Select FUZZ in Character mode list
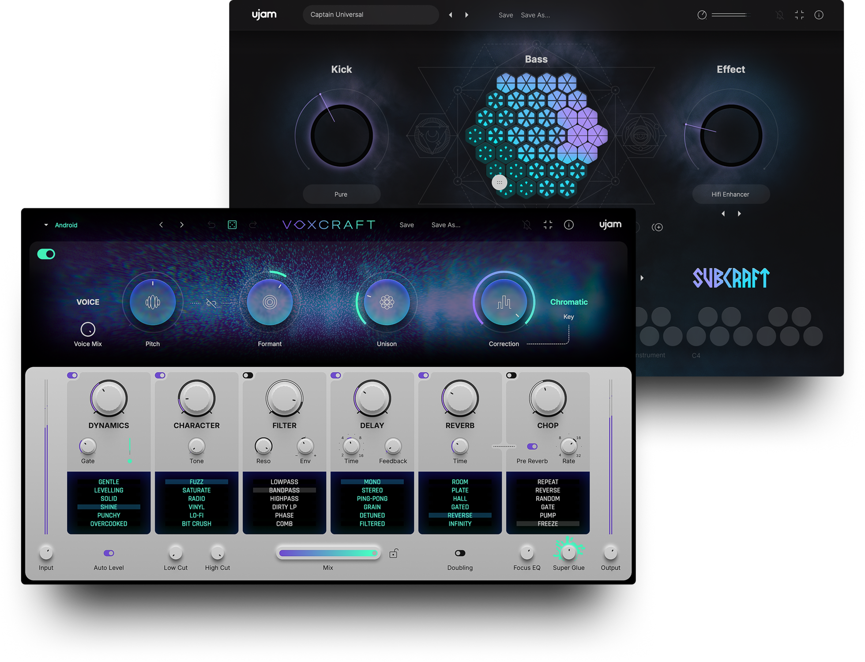The image size is (865, 662). coord(196,482)
